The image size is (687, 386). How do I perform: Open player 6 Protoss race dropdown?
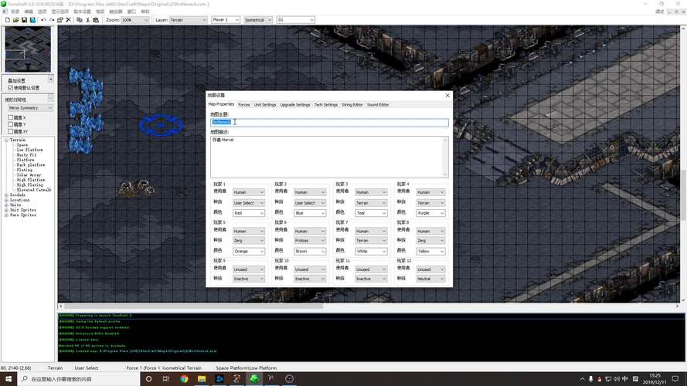pyautogui.click(x=310, y=241)
